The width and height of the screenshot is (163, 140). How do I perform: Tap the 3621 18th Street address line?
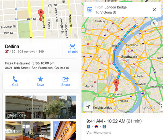pyautogui.click(x=37, y=68)
